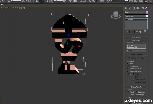Choose the Select and Scale tool

tap(51, 1)
